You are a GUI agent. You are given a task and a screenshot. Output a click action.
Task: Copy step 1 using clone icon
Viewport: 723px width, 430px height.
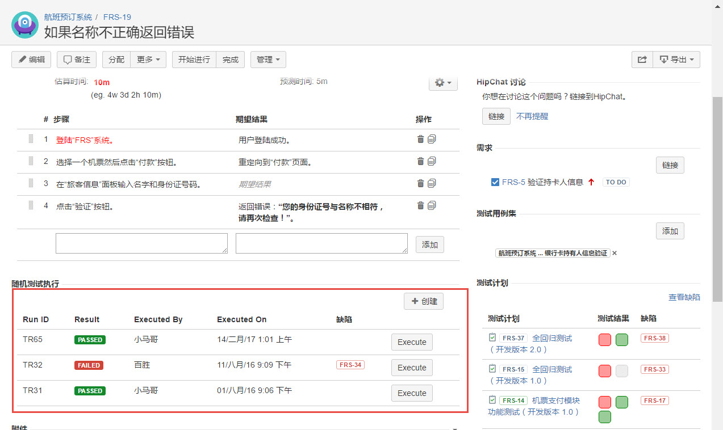pos(432,139)
